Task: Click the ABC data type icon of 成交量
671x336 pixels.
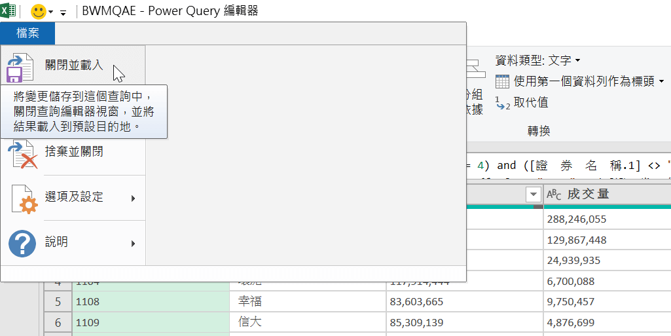Action: coord(555,195)
